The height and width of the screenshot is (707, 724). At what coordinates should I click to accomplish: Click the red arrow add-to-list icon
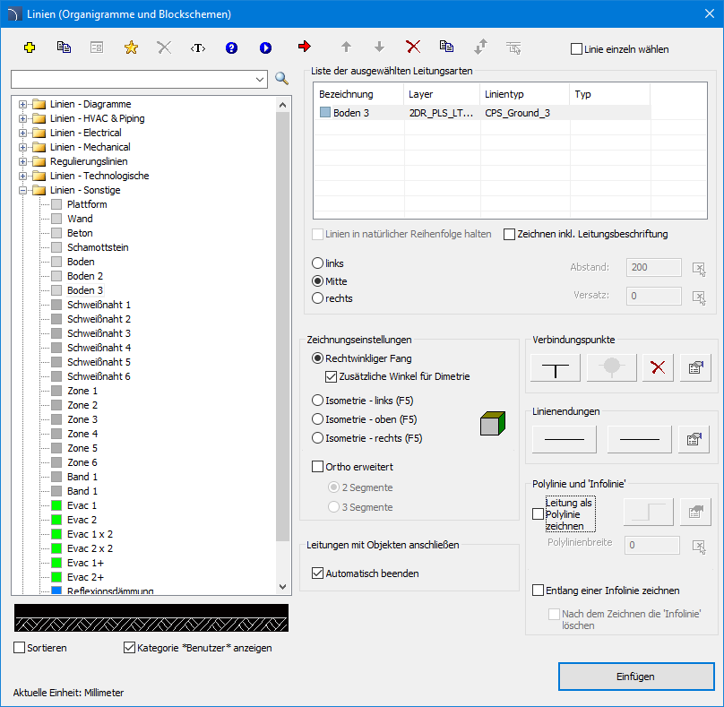click(x=305, y=47)
